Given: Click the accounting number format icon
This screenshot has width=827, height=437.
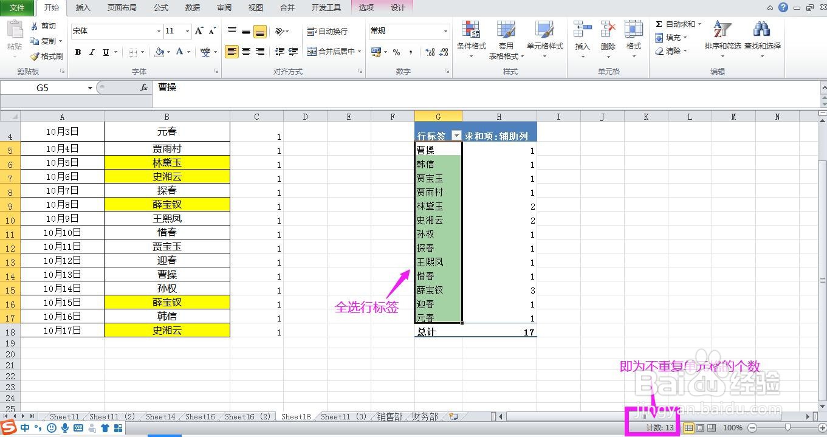Looking at the screenshot, I should point(377,52).
